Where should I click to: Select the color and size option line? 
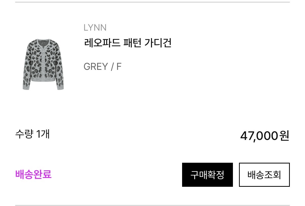tap(102, 67)
